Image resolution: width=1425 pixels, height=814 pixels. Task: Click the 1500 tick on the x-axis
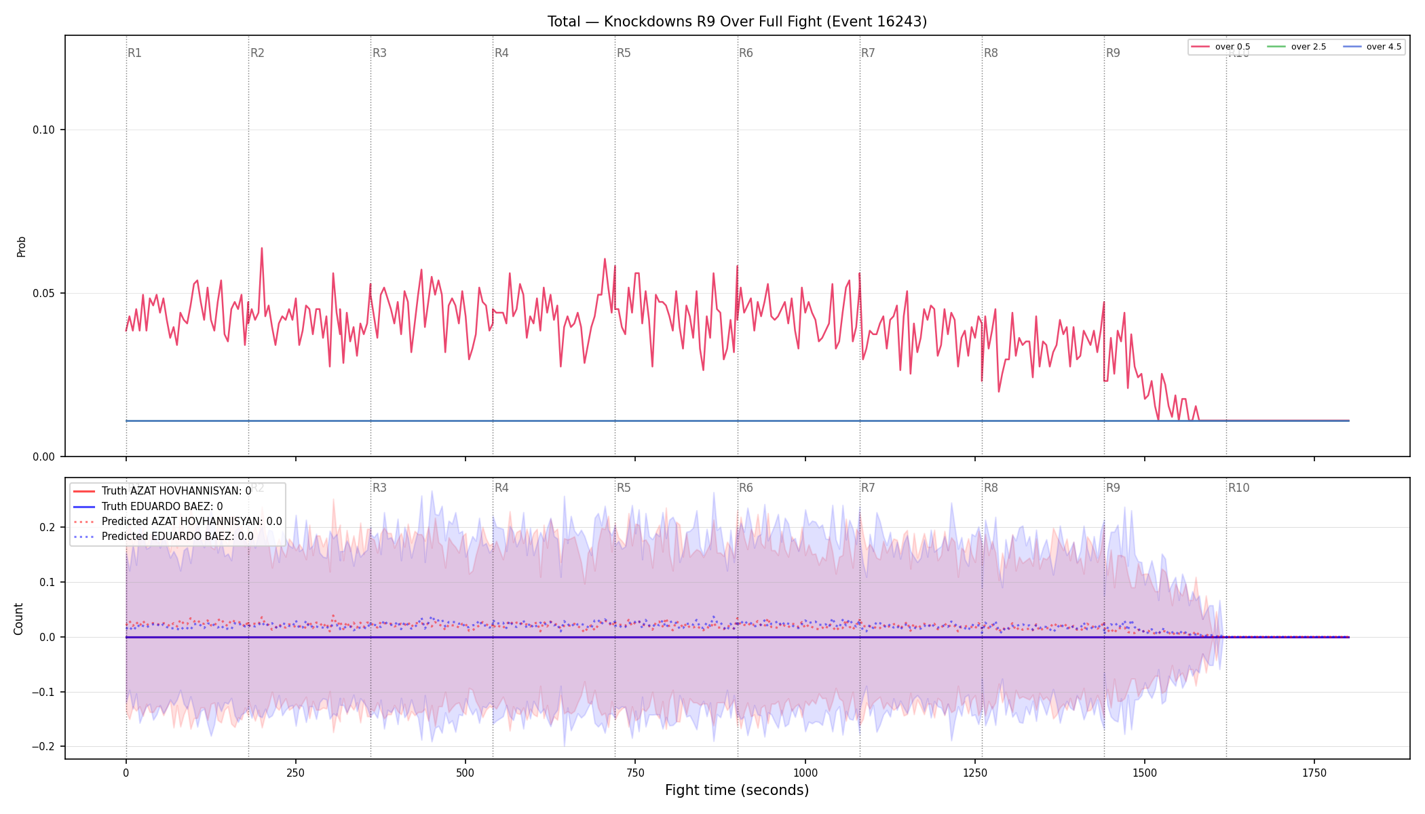(1145, 773)
